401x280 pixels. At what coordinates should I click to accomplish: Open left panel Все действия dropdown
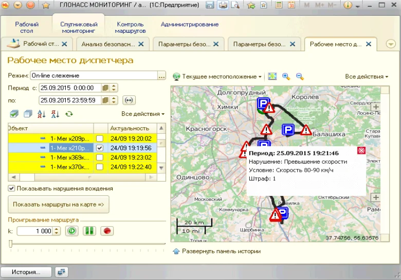(x=143, y=114)
